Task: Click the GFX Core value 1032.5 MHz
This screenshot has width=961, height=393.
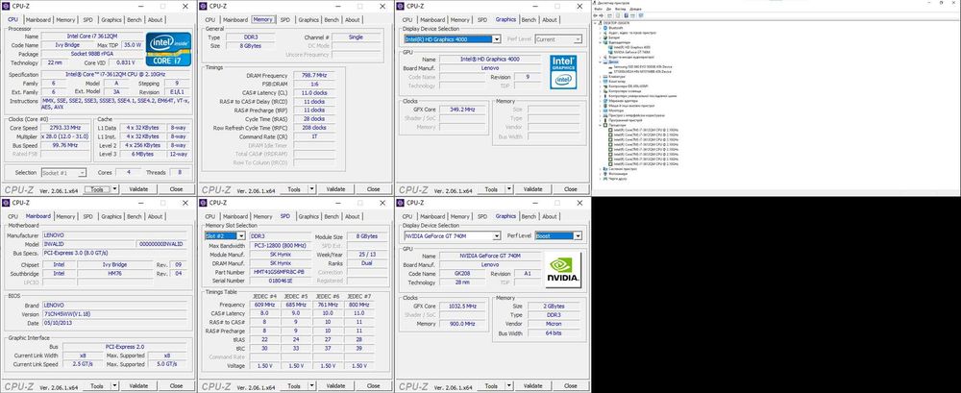Action: click(463, 306)
